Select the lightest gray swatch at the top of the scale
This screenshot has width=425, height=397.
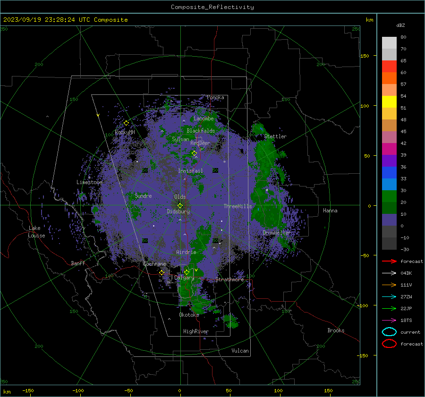click(x=389, y=43)
